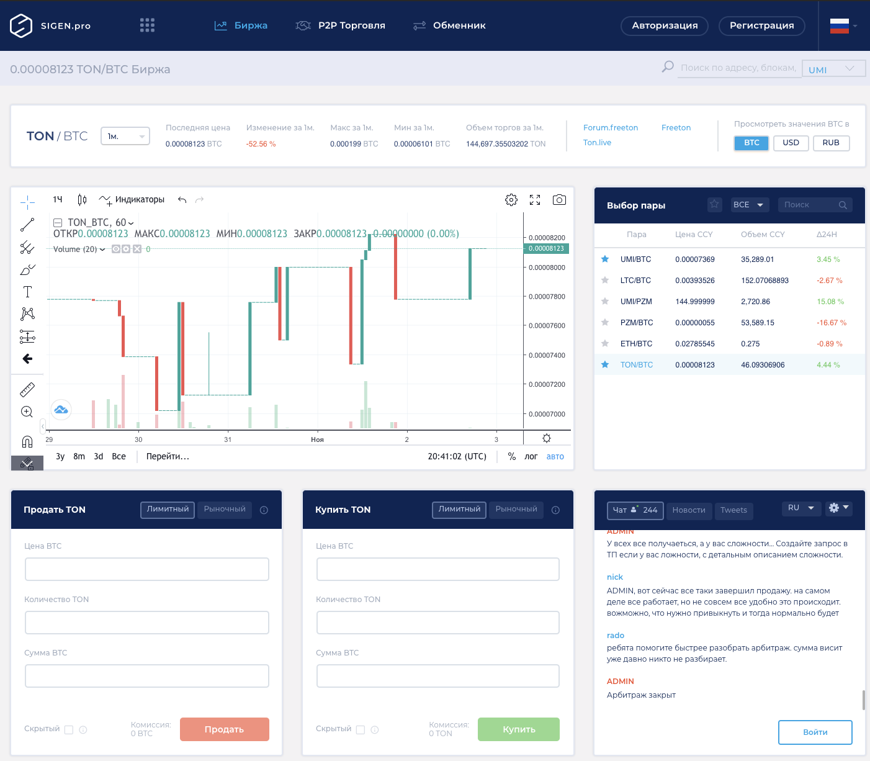The height and width of the screenshot is (761, 870).
Task: Open info icon in Продать TON panel
Action: pos(264,510)
